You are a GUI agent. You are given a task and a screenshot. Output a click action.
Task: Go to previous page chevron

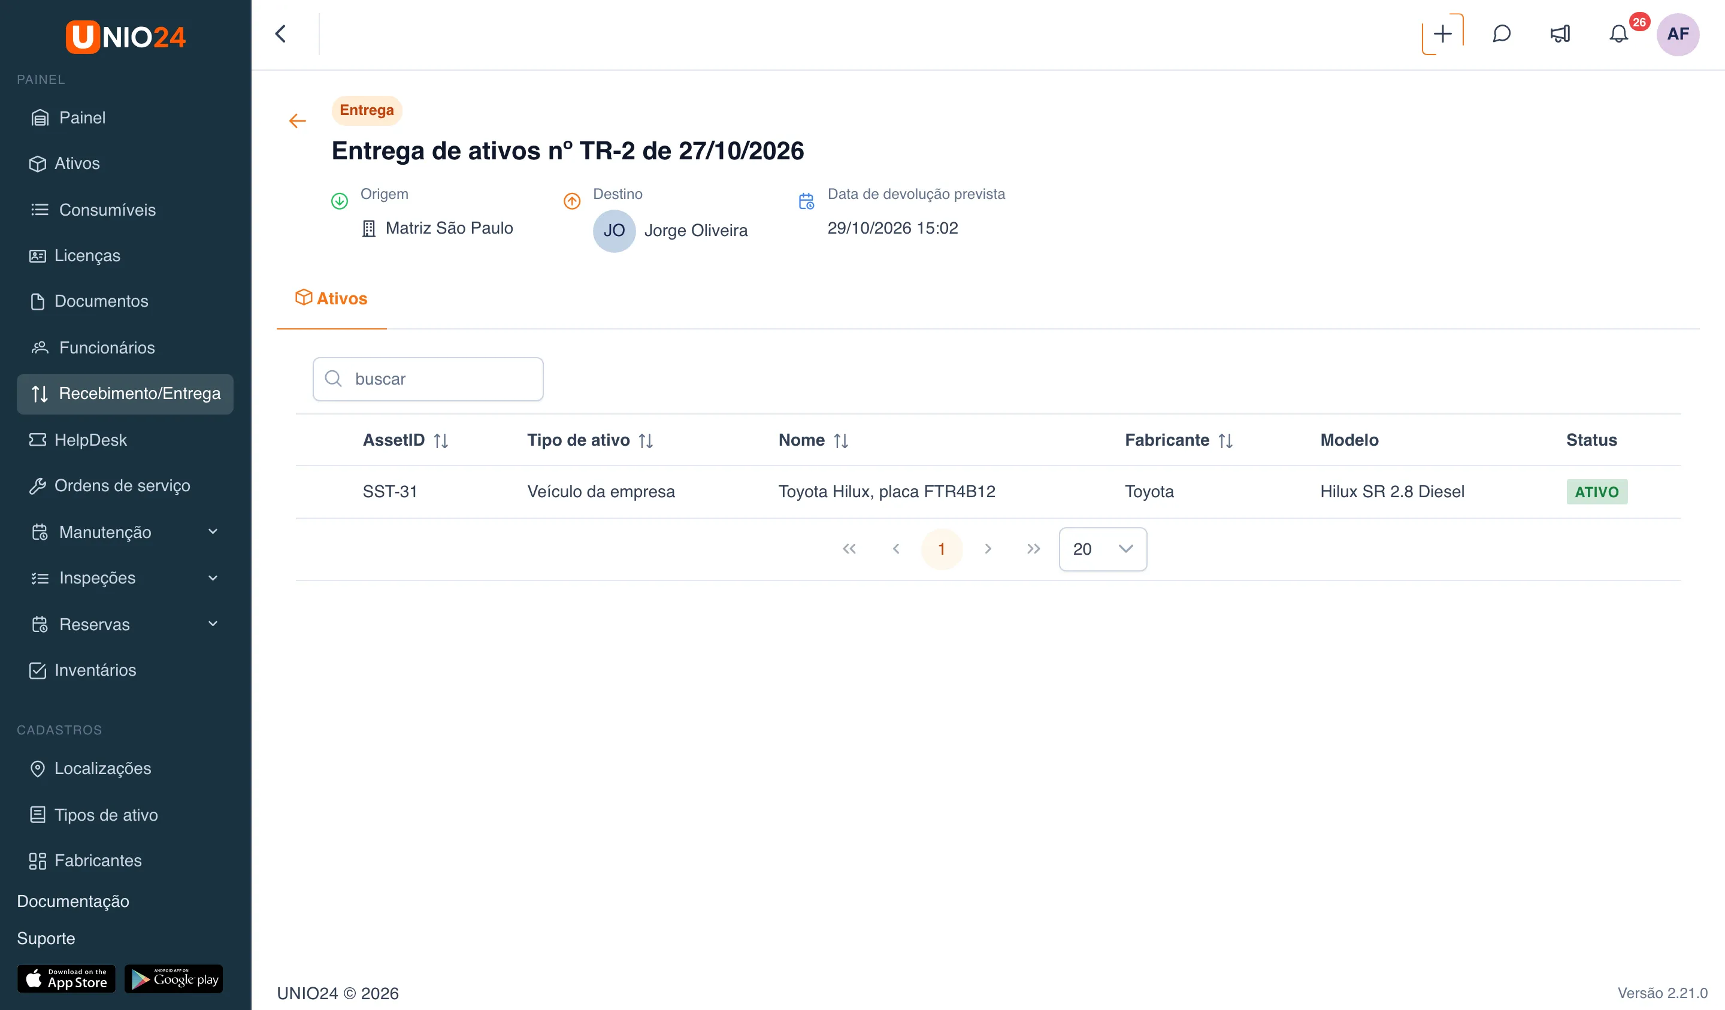895,549
